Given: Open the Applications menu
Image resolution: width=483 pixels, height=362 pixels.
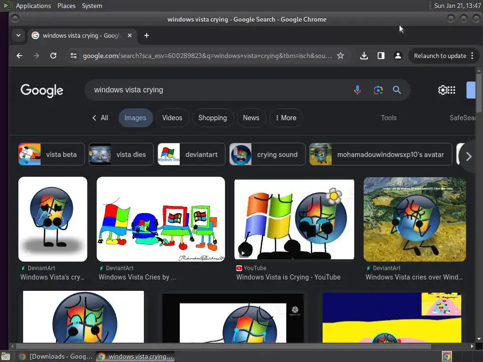Looking at the screenshot, I should [x=33, y=6].
